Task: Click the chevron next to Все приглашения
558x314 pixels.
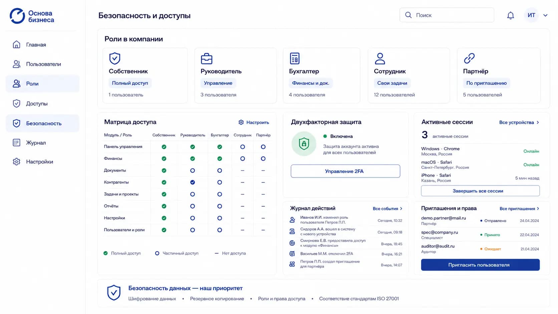Action: click(538, 209)
